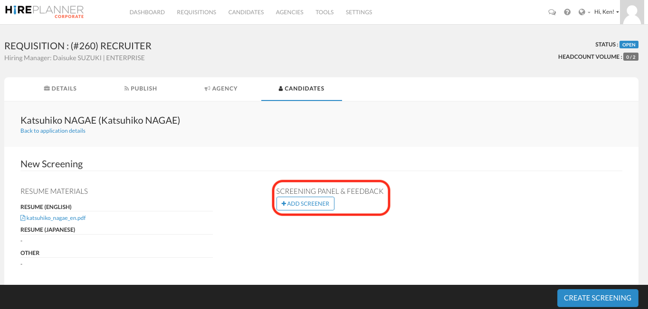
Task: Open the Requisitions menu
Action: pyautogui.click(x=196, y=12)
